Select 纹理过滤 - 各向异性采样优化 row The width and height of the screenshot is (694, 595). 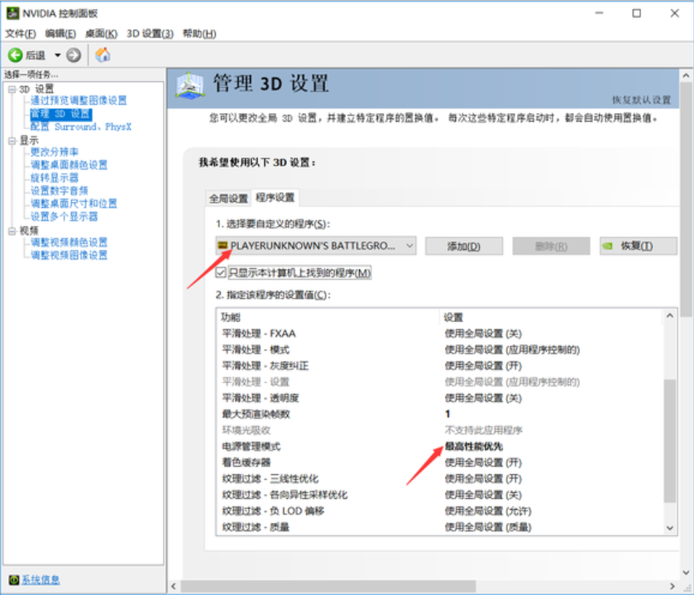coord(440,495)
